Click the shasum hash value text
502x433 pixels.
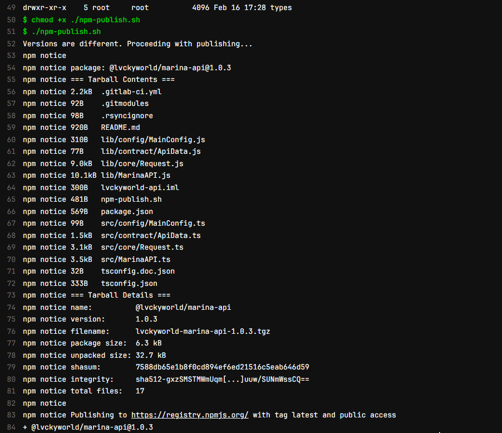click(x=222, y=367)
